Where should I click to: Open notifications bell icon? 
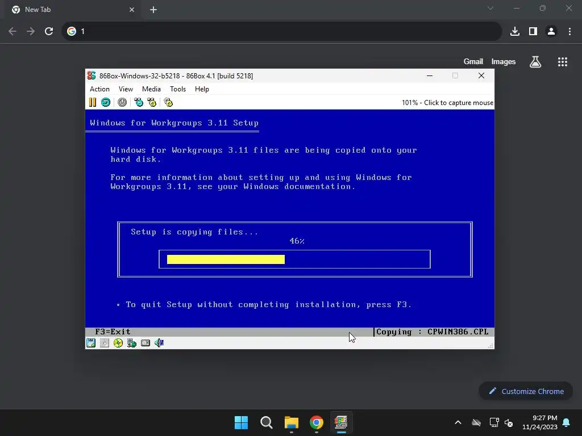567,422
